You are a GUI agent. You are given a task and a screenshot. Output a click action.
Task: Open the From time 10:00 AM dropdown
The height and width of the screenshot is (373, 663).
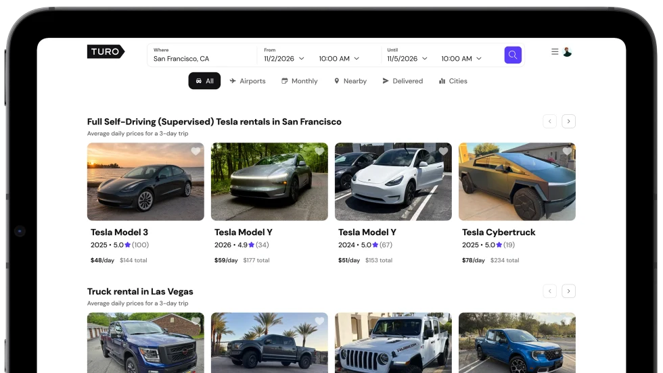pyautogui.click(x=339, y=59)
